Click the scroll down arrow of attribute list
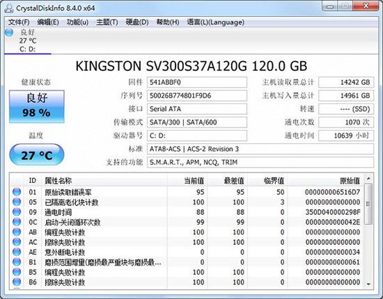Image resolution: width=383 pixels, height=299 pixels. (x=368, y=284)
